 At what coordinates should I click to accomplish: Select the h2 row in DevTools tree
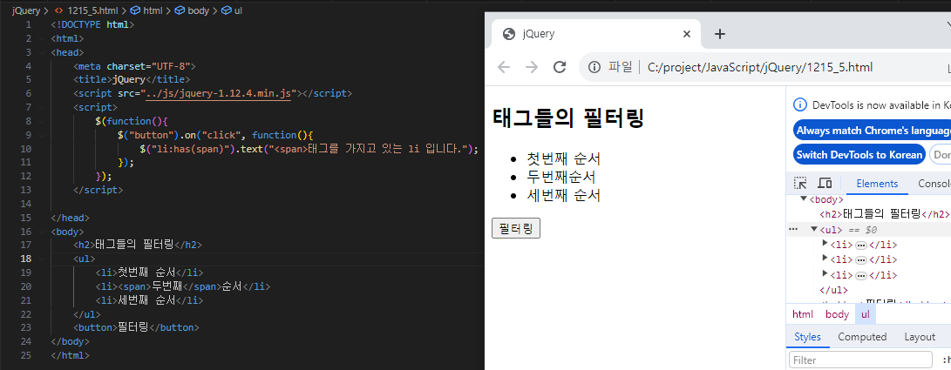coord(884,214)
